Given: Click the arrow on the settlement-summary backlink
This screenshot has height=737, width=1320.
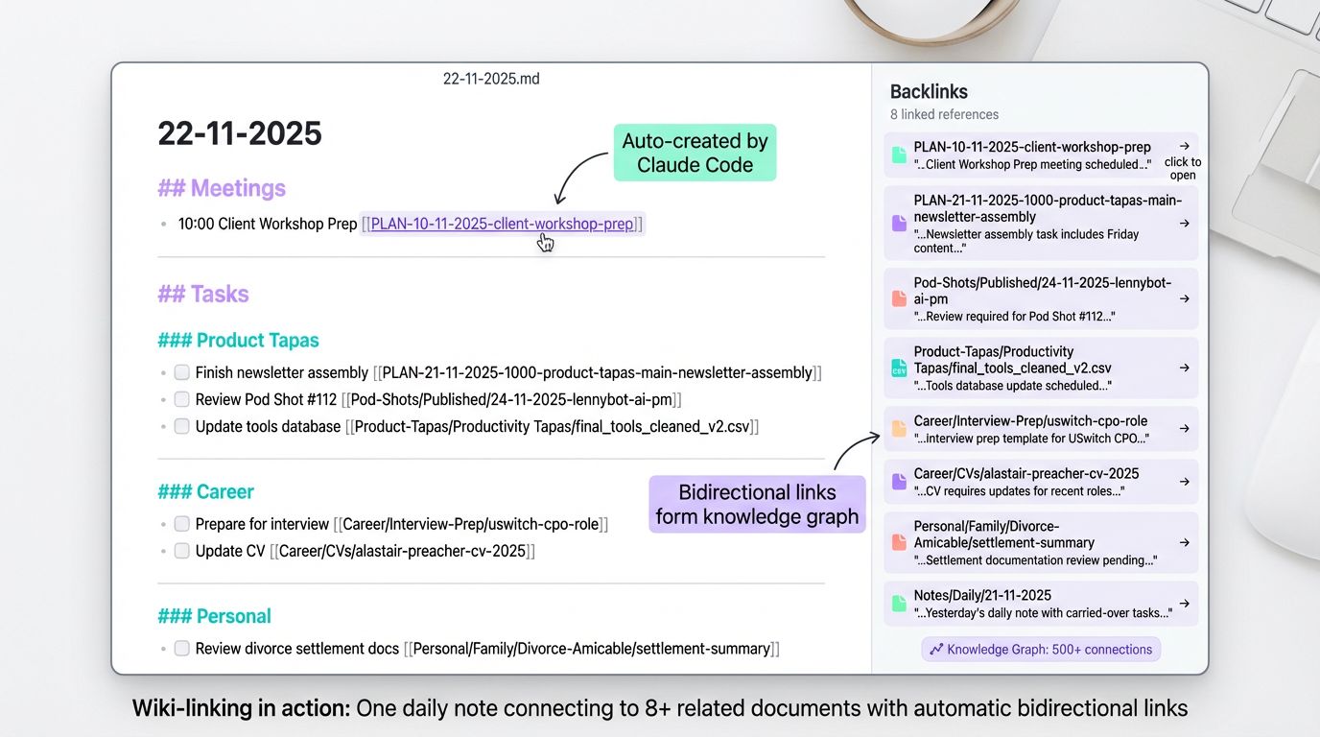Looking at the screenshot, I should [x=1184, y=542].
